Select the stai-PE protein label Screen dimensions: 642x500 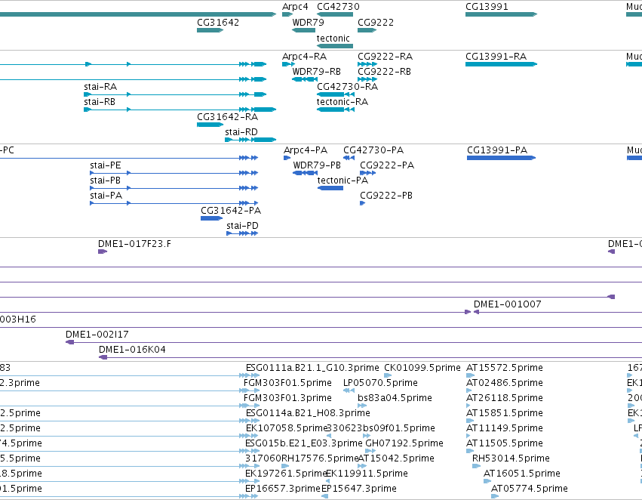pyautogui.click(x=105, y=165)
